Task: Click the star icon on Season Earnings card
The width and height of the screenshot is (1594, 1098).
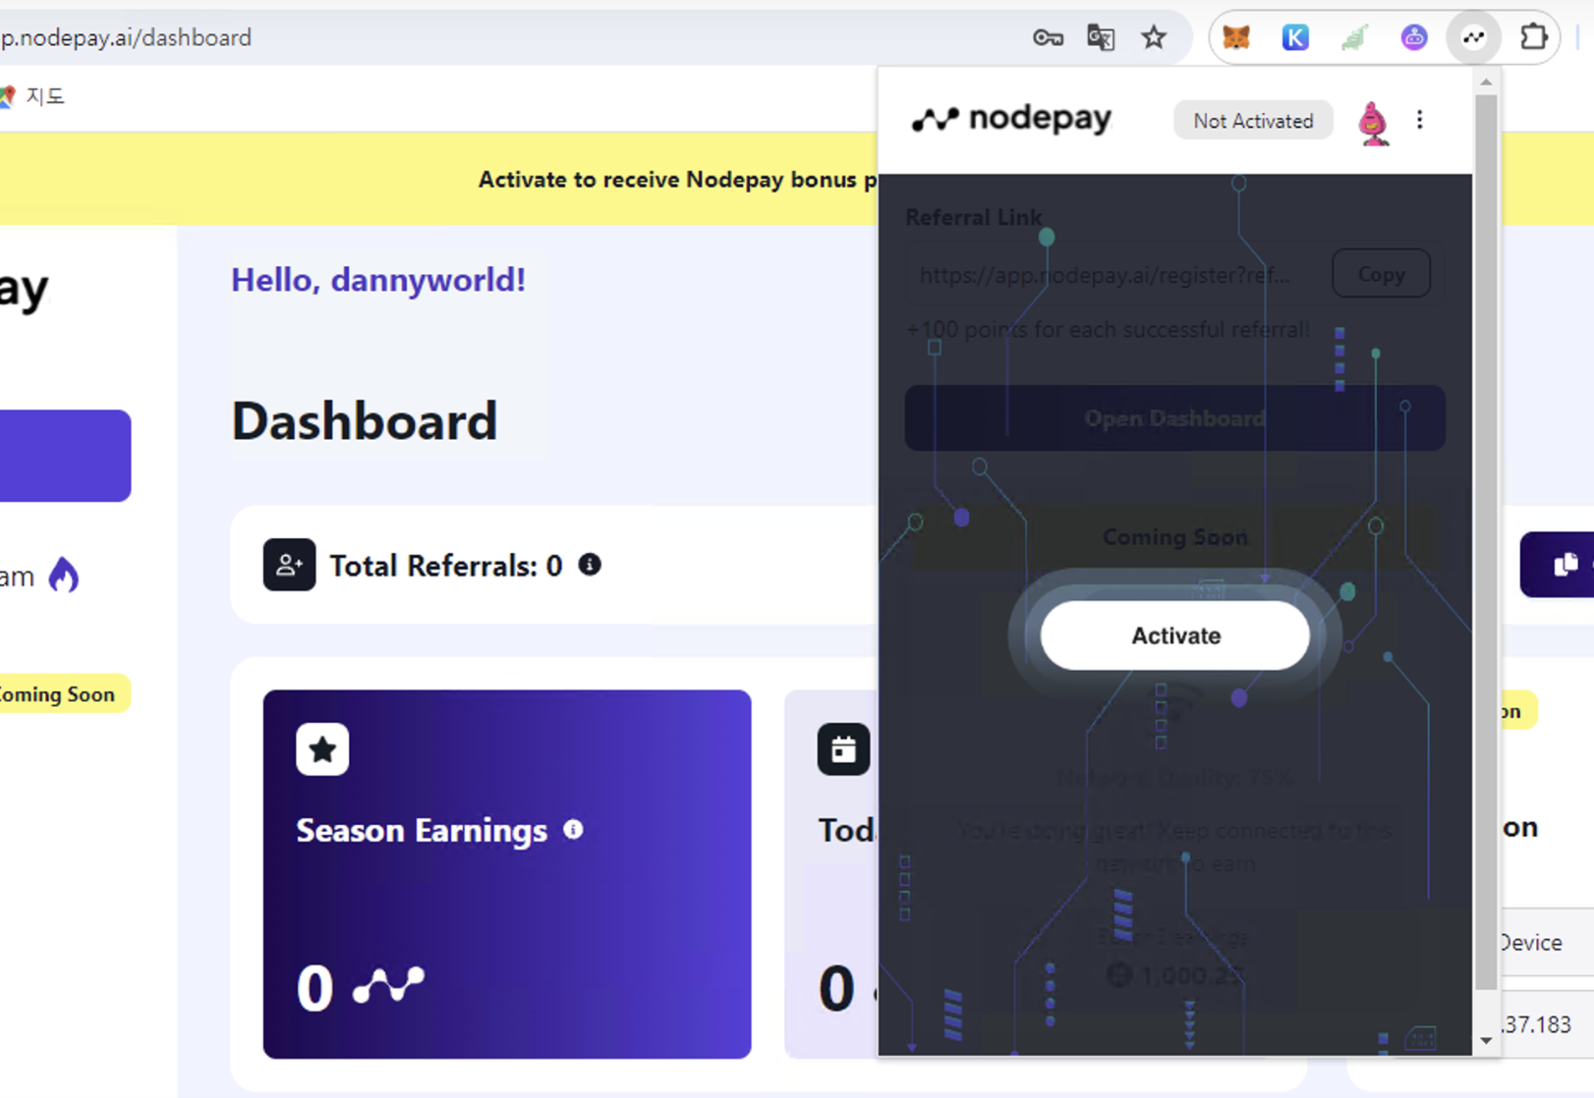Action: (322, 749)
